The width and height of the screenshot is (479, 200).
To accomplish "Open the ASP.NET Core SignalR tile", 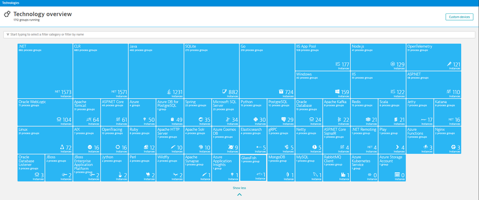I will [336, 140].
